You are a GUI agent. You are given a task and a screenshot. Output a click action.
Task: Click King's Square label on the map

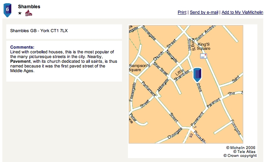click(x=204, y=47)
